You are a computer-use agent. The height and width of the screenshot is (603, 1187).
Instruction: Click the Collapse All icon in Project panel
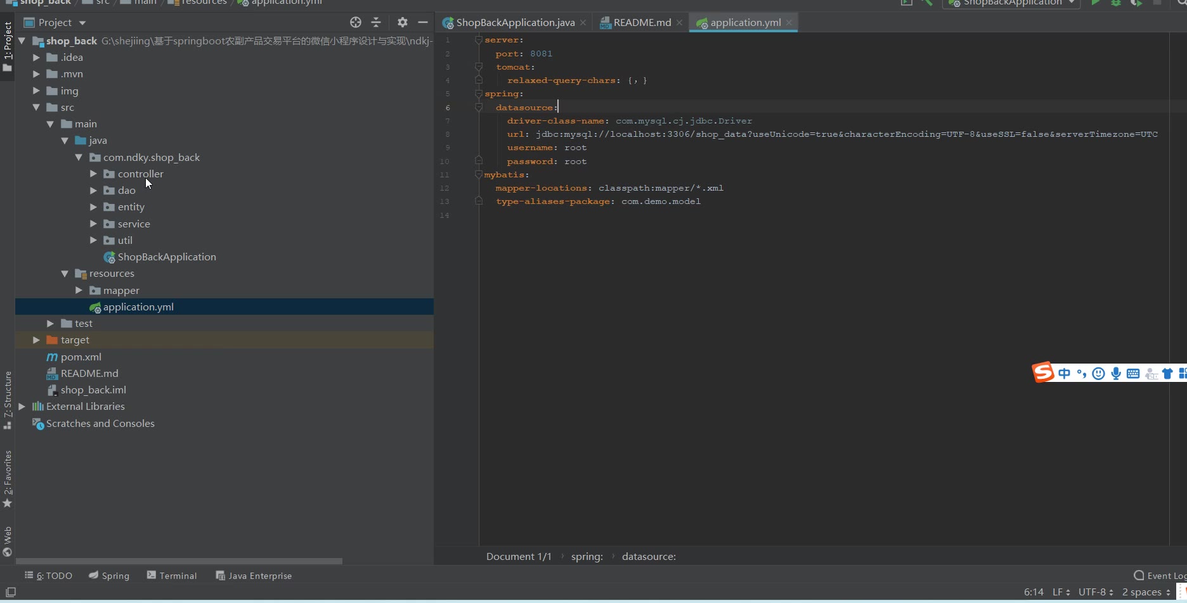pyautogui.click(x=376, y=23)
